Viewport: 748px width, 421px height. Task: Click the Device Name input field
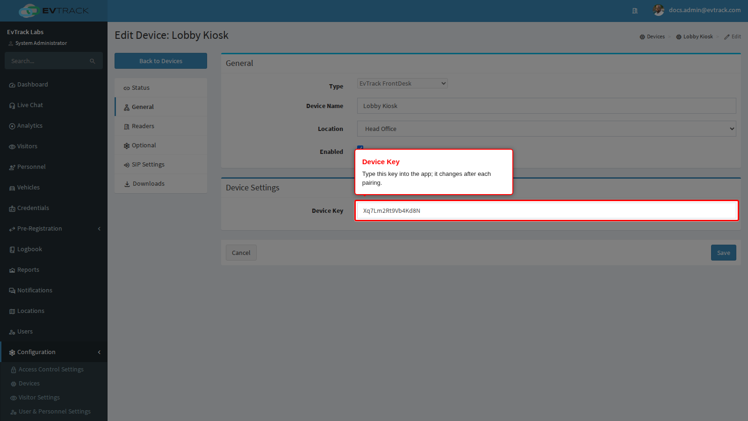click(x=547, y=106)
